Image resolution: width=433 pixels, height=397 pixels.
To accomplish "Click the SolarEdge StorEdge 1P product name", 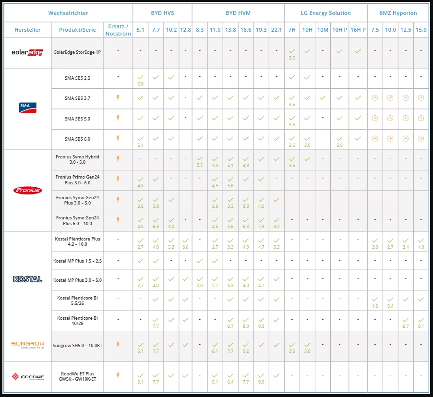I will [x=77, y=52].
